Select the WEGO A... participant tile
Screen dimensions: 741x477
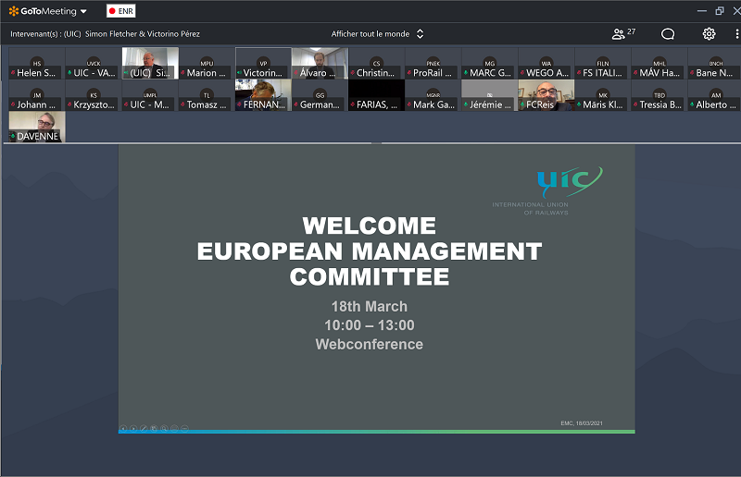pyautogui.click(x=546, y=63)
